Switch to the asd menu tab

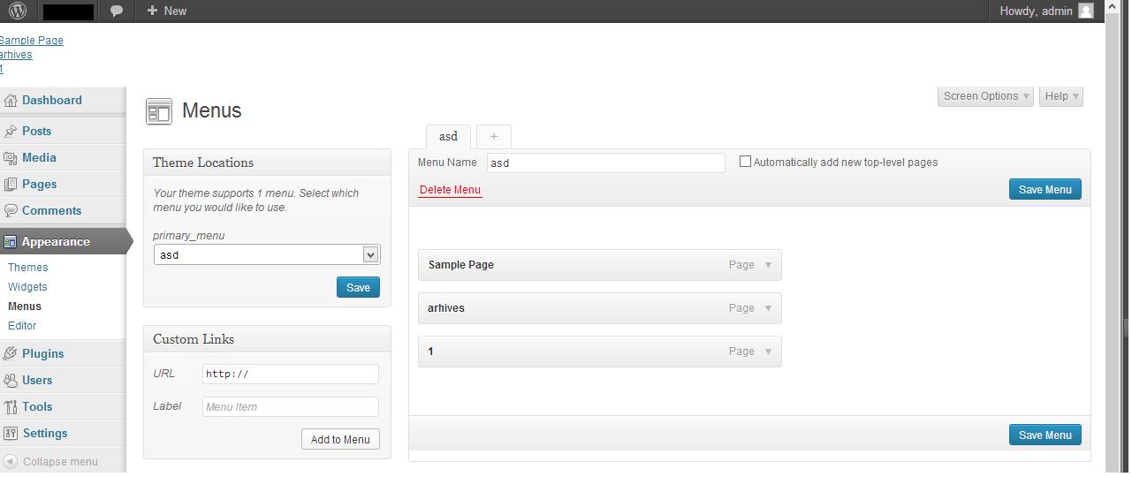coord(448,136)
